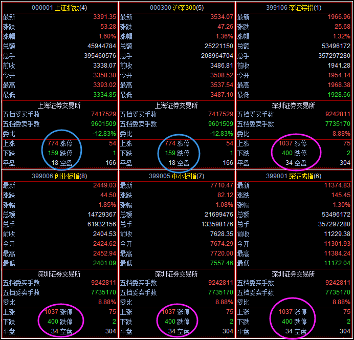Click 前收 value 3486.81 in 沪深300
This screenshot has width=354, height=340.
(x=222, y=66)
